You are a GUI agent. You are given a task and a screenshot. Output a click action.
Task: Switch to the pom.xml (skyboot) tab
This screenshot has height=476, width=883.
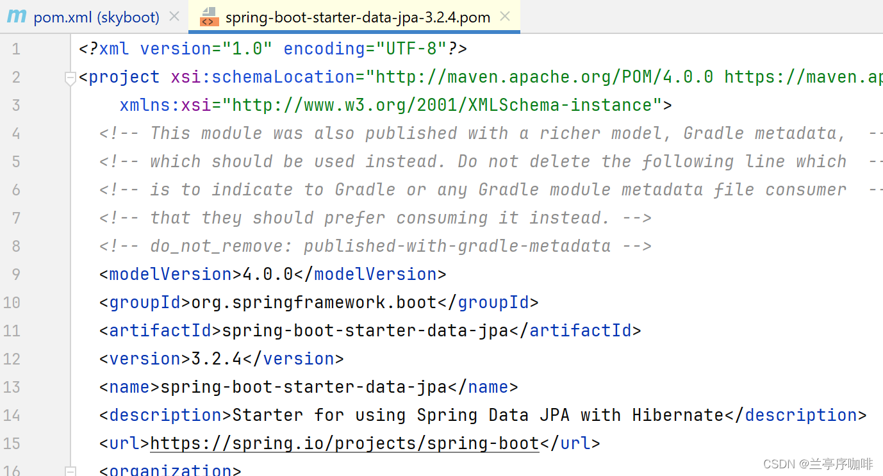(96, 17)
